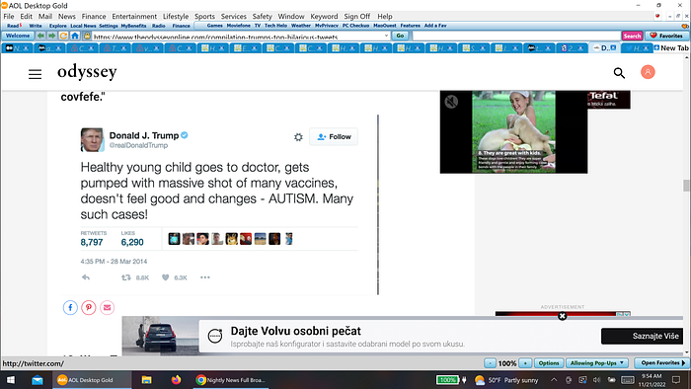This screenshot has width=691, height=389.
Task: Switch to Chrome Nightly News window in taskbar
Action: pyautogui.click(x=231, y=380)
